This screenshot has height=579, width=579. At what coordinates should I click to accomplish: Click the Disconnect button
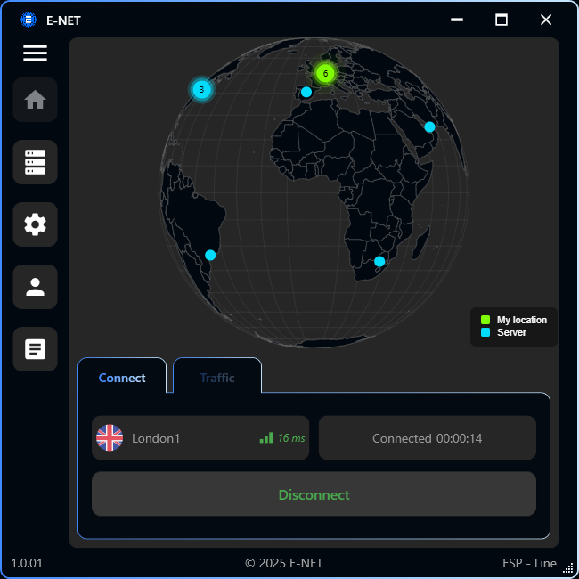tap(314, 494)
